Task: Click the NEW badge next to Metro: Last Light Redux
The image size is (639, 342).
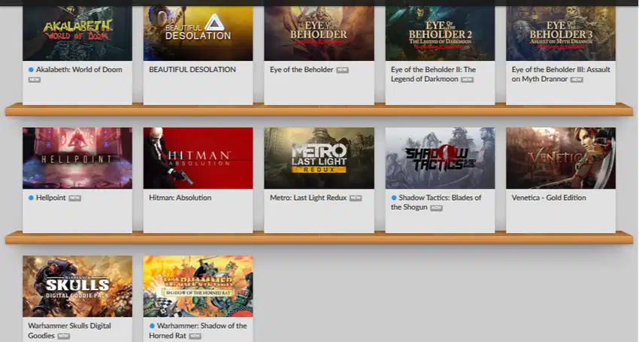Action: click(356, 198)
